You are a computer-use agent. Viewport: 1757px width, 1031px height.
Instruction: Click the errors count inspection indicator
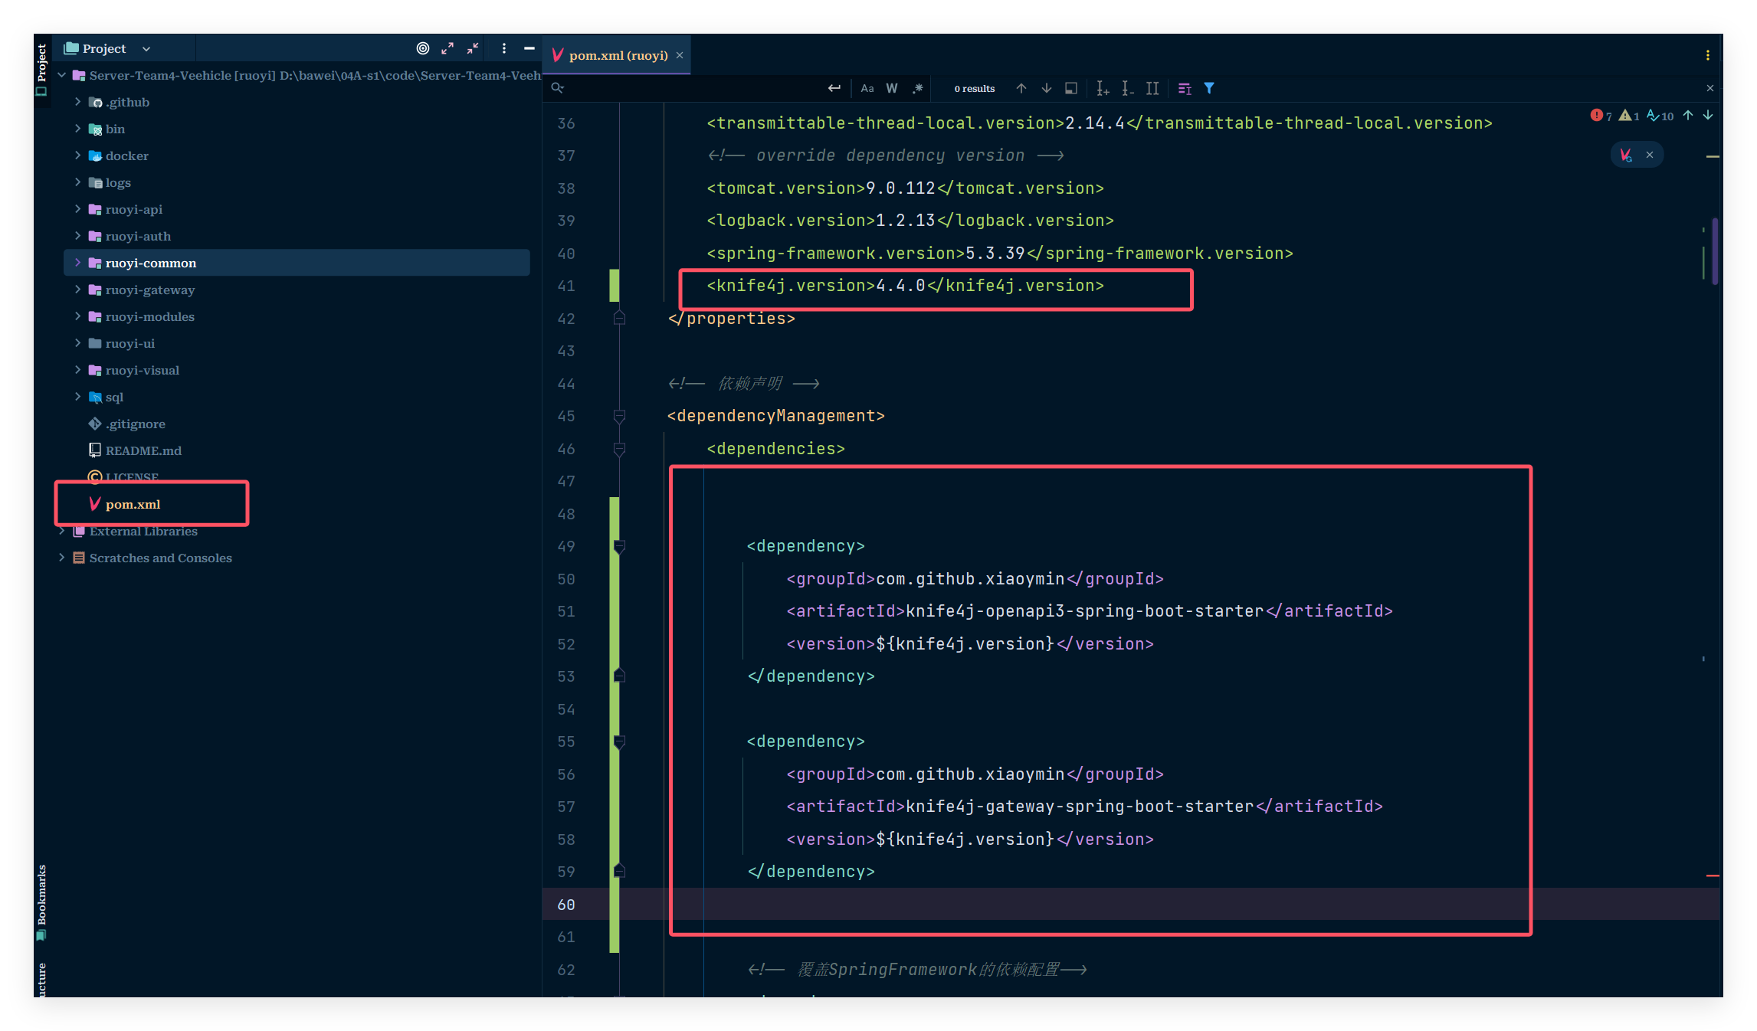pos(1601,116)
